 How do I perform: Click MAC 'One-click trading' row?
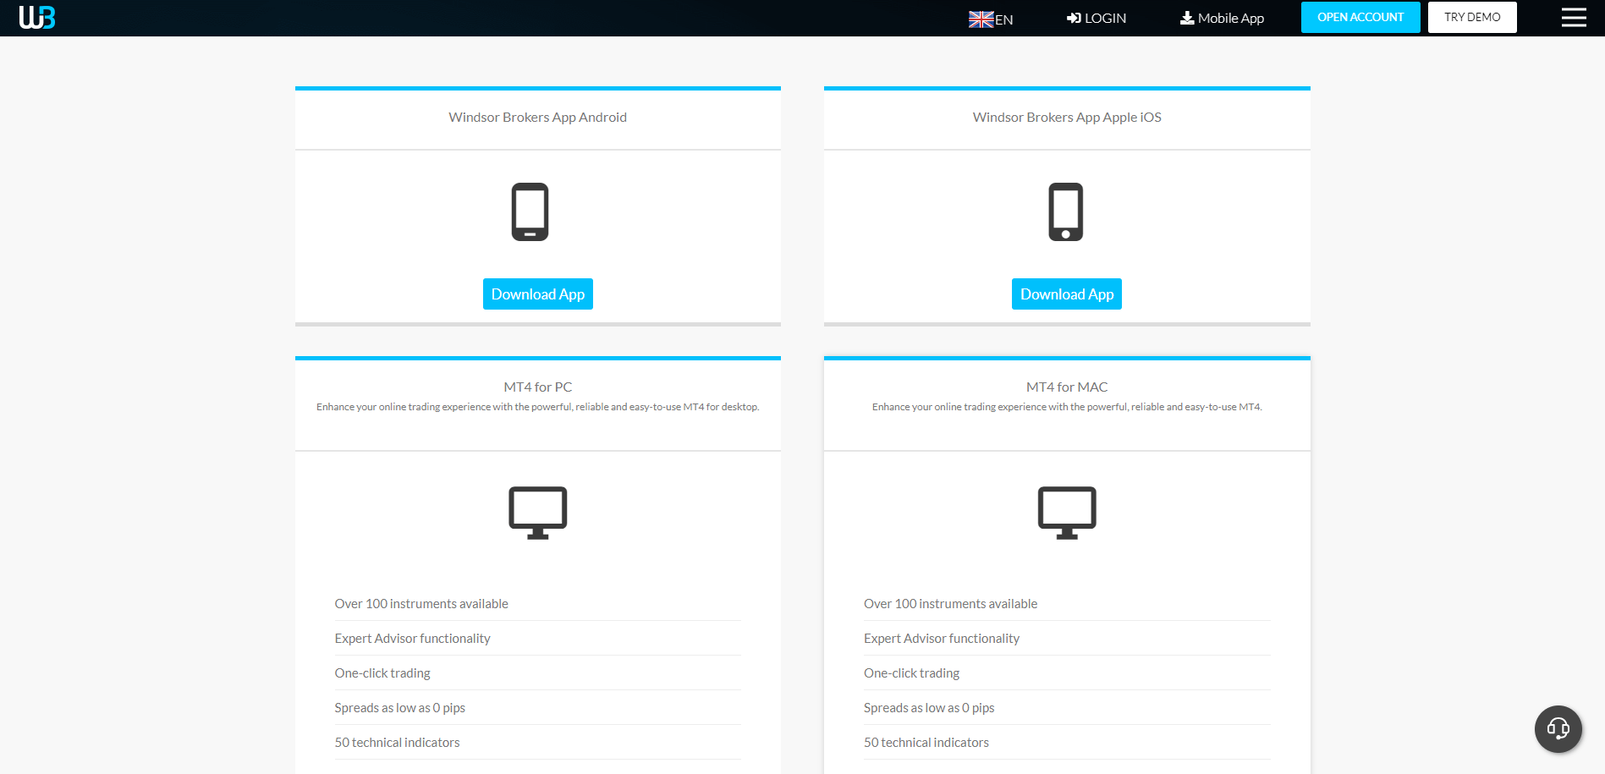1067,673
